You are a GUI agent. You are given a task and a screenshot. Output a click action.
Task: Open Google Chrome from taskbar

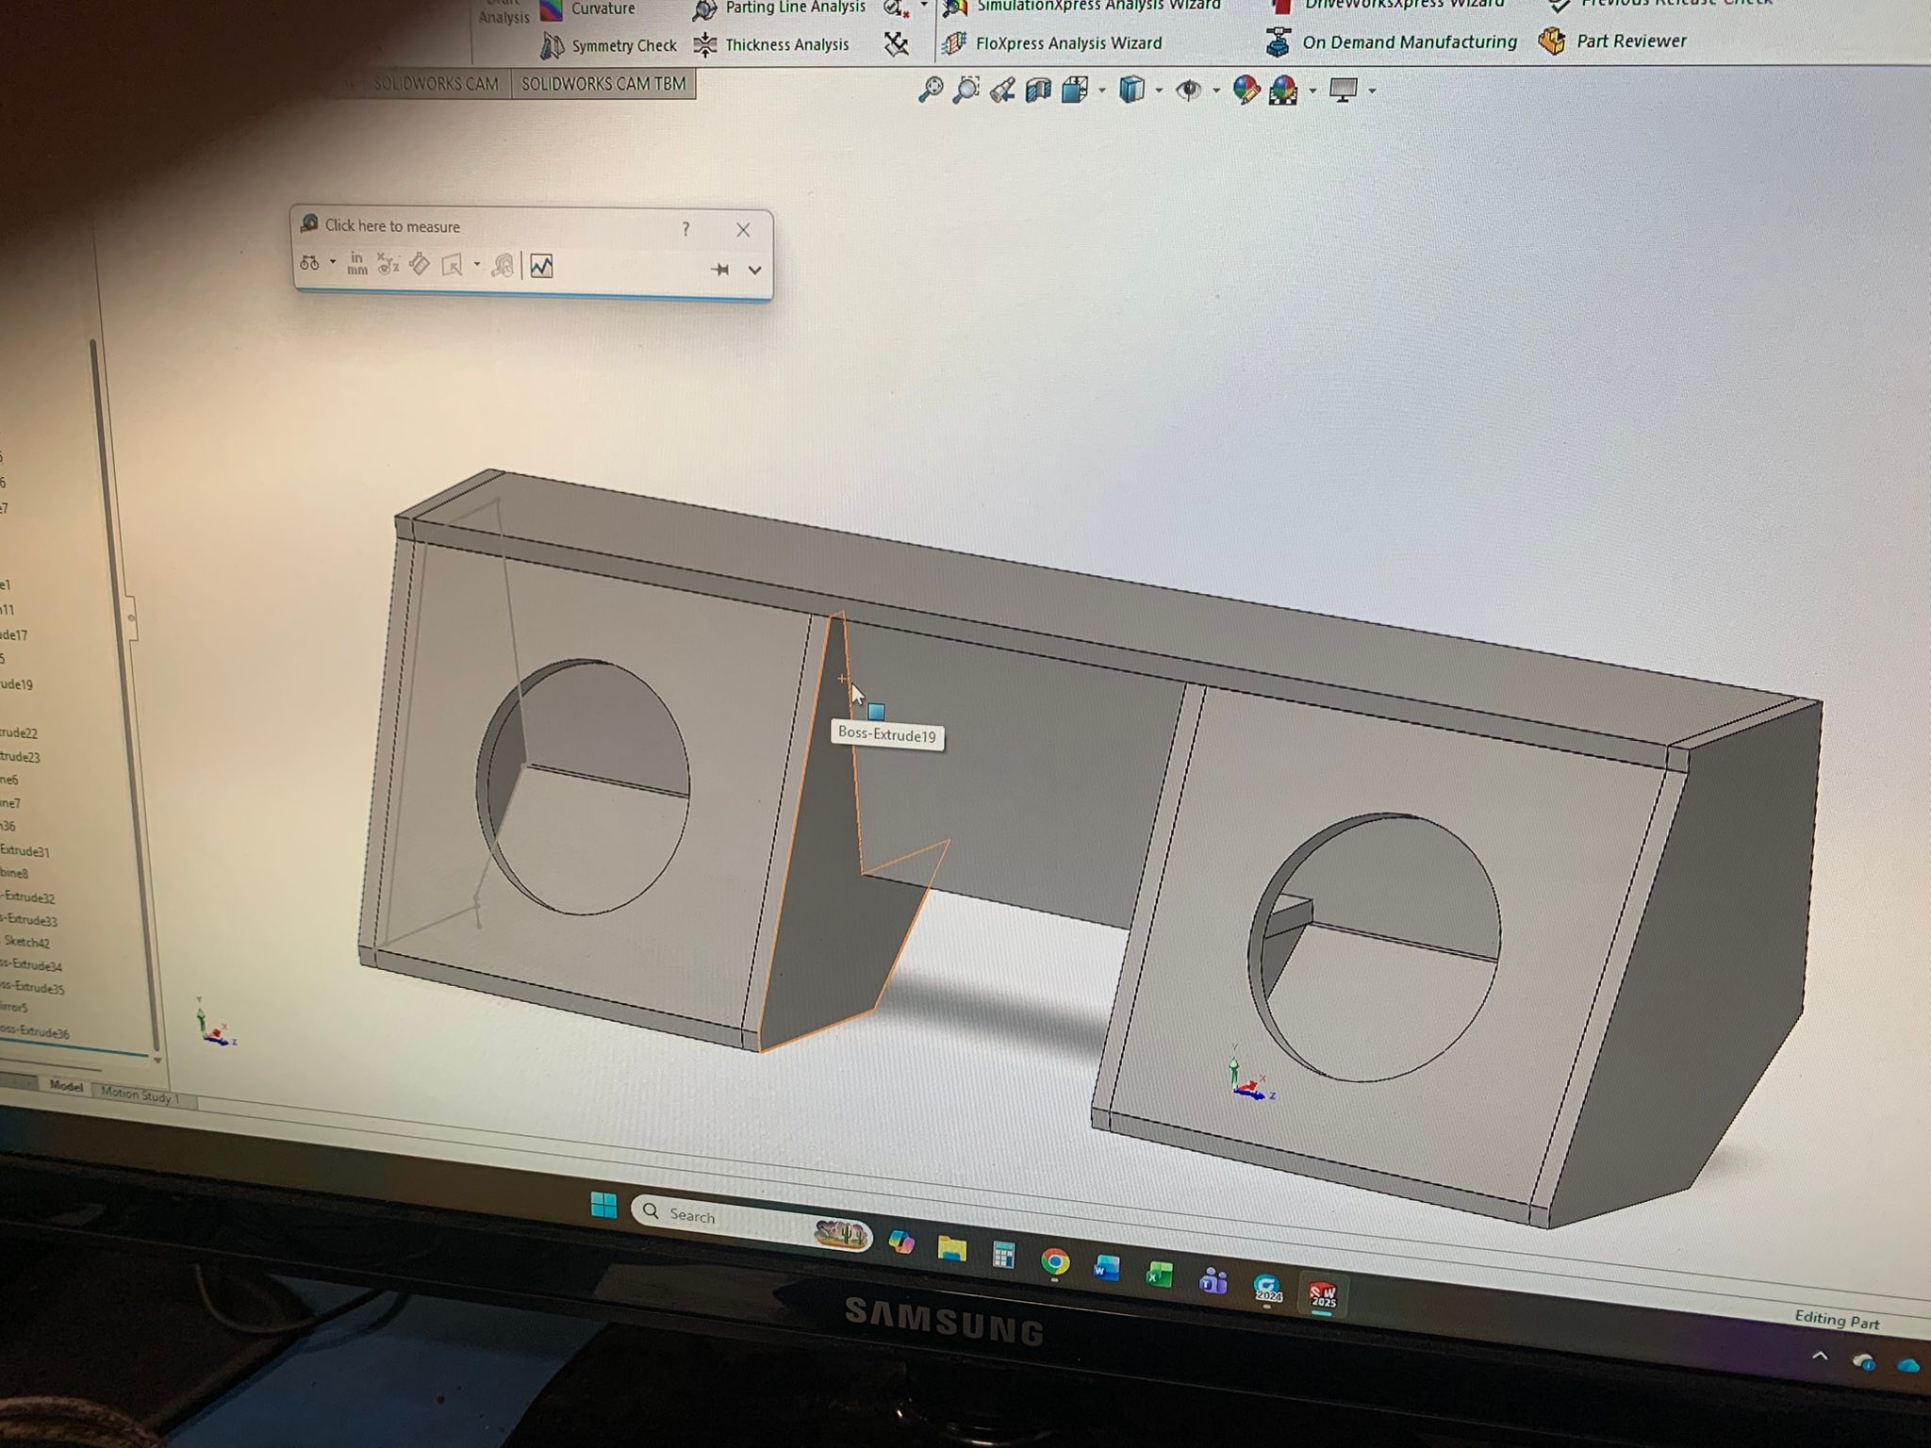coord(1055,1261)
